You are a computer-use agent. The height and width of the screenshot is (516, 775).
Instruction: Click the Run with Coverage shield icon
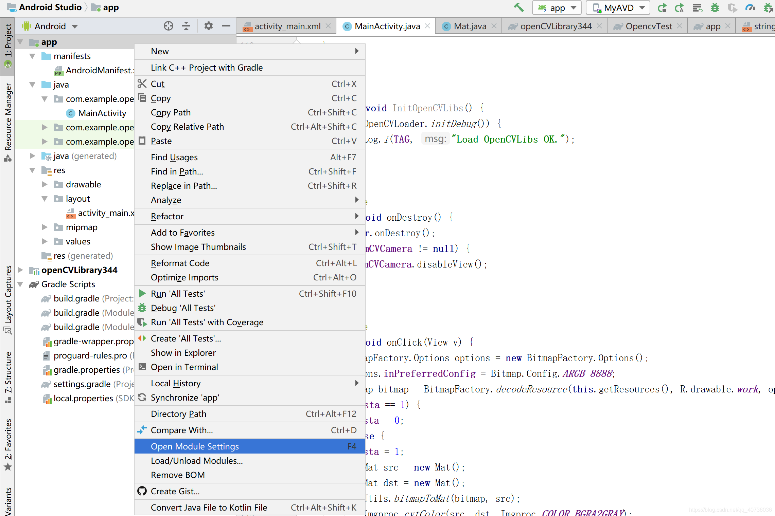pos(733,7)
